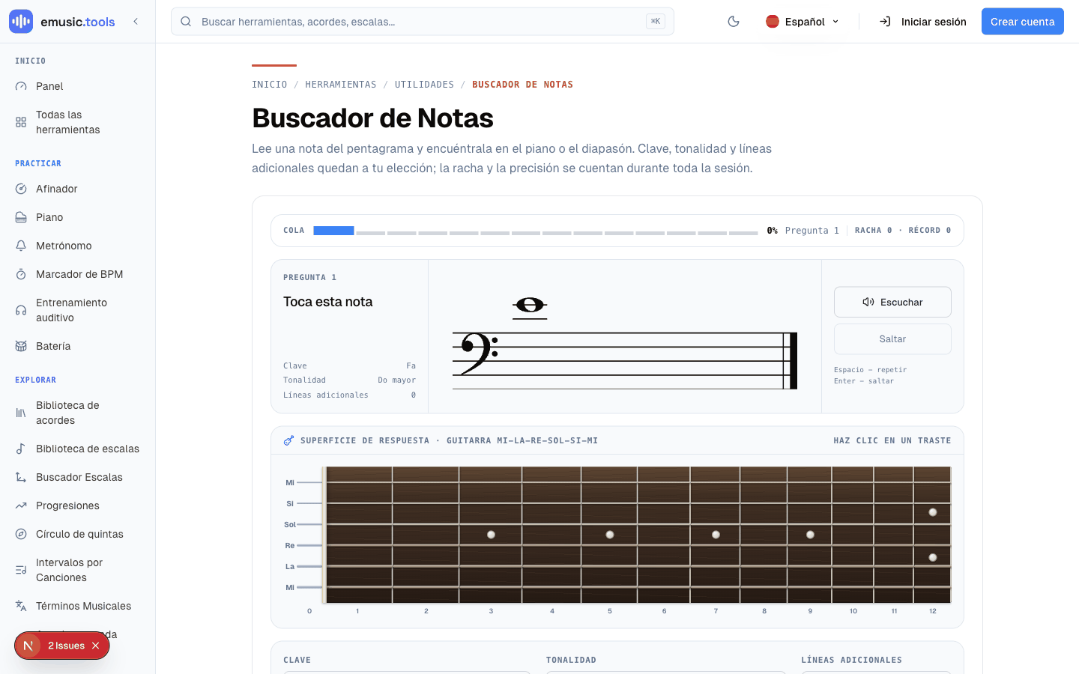Open Buscador Escalas in sidebar
The width and height of the screenshot is (1079, 674).
(x=78, y=477)
